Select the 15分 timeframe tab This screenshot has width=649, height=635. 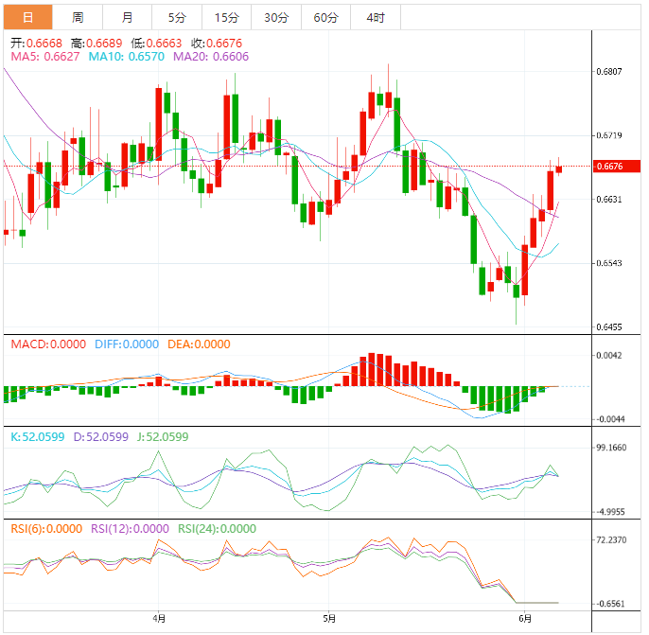(227, 18)
